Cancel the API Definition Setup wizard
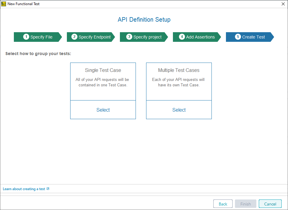The height and width of the screenshot is (210, 288). click(x=270, y=204)
